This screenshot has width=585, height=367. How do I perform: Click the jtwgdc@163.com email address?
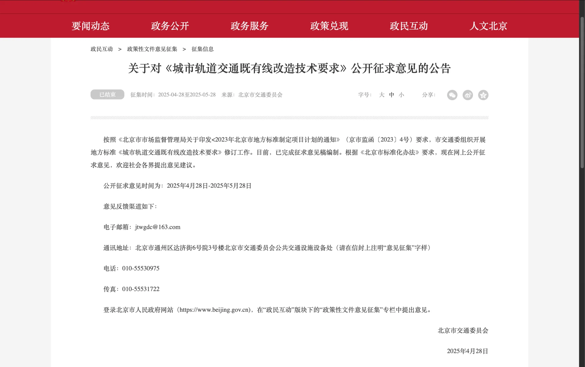coord(157,227)
